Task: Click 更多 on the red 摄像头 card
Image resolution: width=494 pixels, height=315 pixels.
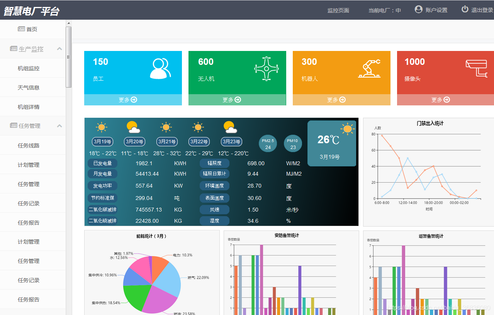Action: tap(446, 100)
